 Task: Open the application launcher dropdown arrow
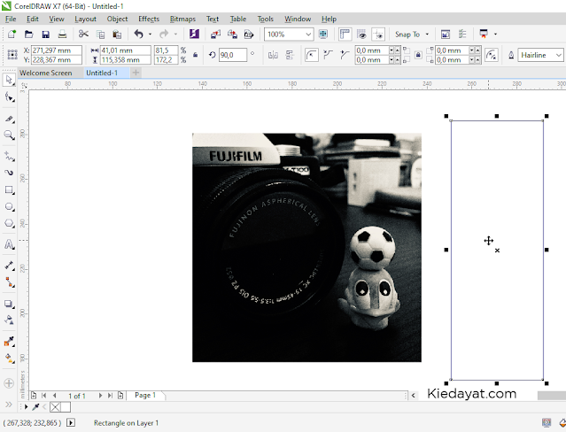point(495,35)
